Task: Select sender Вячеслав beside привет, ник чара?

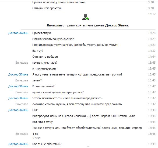Action: 22,63
